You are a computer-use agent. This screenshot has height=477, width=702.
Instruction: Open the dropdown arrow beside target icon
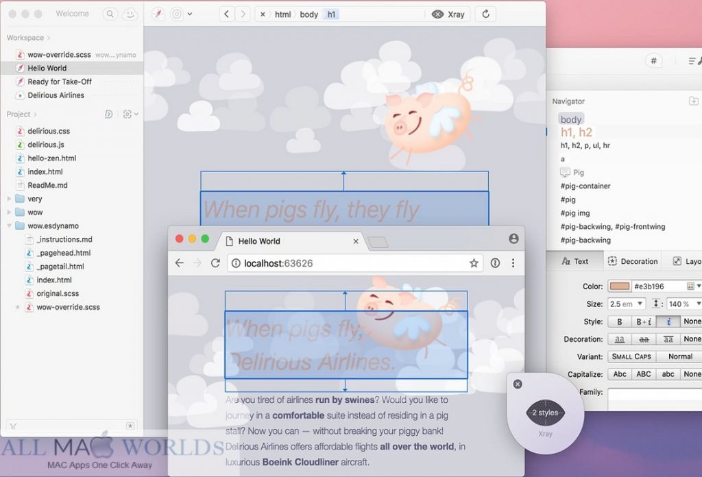click(x=190, y=14)
